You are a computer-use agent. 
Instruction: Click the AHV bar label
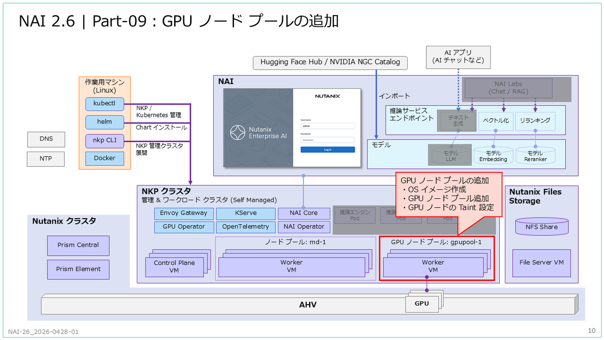point(308,305)
